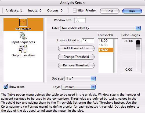Click the Change Threshold button

pyautogui.click(x=76, y=57)
